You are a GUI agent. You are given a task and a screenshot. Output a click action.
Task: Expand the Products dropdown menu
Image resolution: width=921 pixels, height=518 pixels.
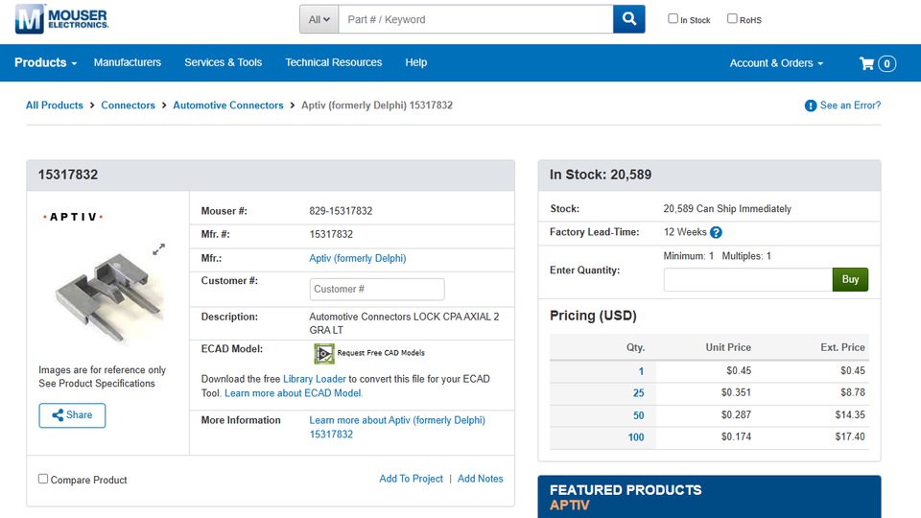click(45, 63)
